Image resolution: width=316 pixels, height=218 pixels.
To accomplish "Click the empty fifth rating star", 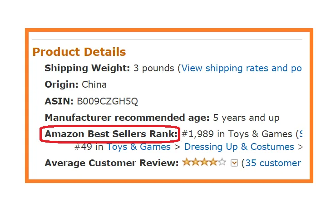I will pyautogui.click(x=222, y=162).
